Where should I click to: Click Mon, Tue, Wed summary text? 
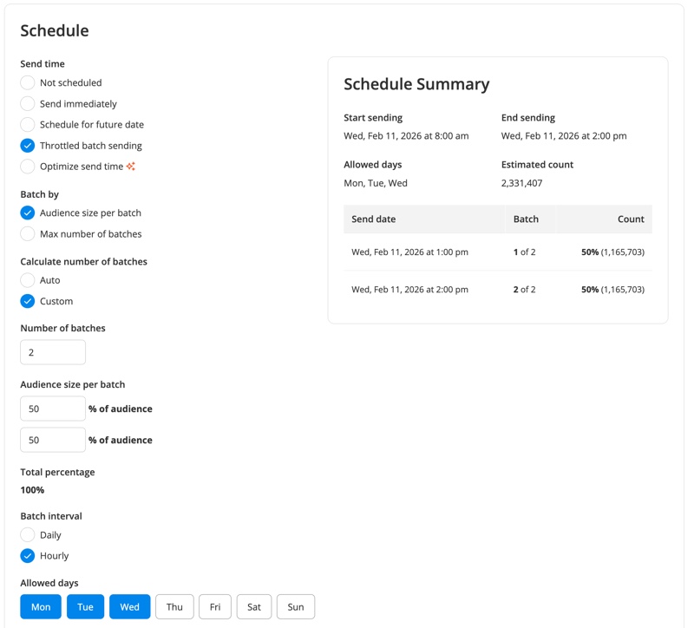tap(376, 183)
